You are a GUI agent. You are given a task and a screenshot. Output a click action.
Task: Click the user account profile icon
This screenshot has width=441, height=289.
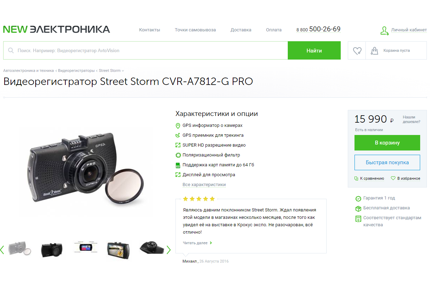click(384, 31)
